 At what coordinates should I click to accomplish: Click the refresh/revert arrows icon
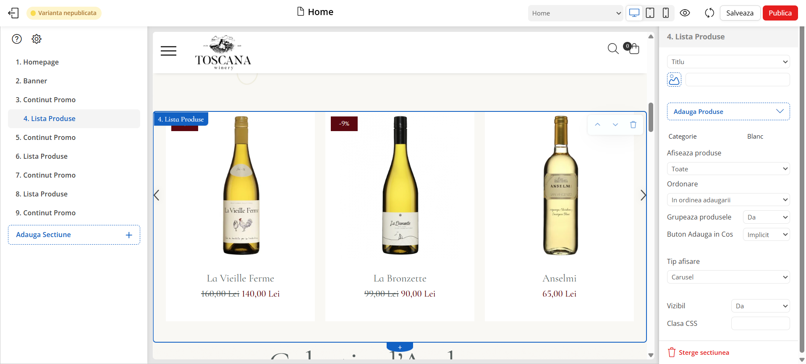coord(709,13)
